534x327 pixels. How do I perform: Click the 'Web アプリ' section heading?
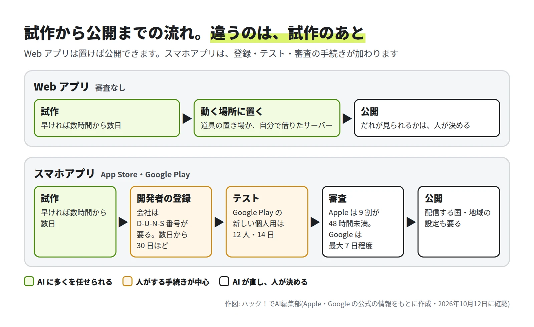61,87
